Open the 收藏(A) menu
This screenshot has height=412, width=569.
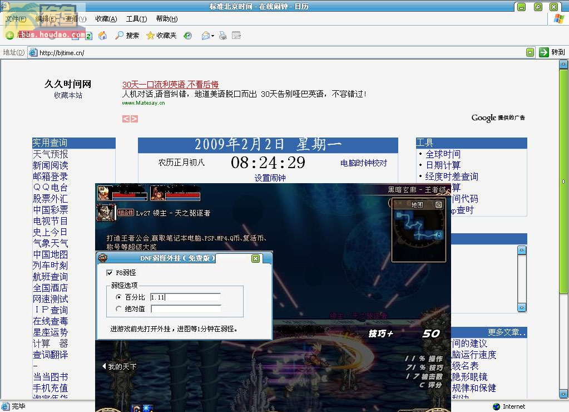[106, 19]
